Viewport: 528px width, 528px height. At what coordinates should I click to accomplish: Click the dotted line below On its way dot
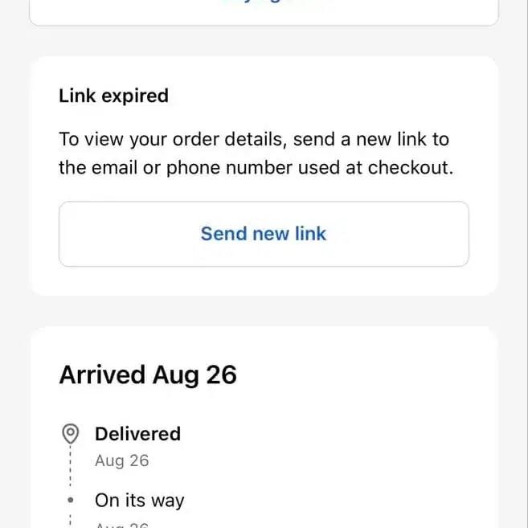(71, 519)
